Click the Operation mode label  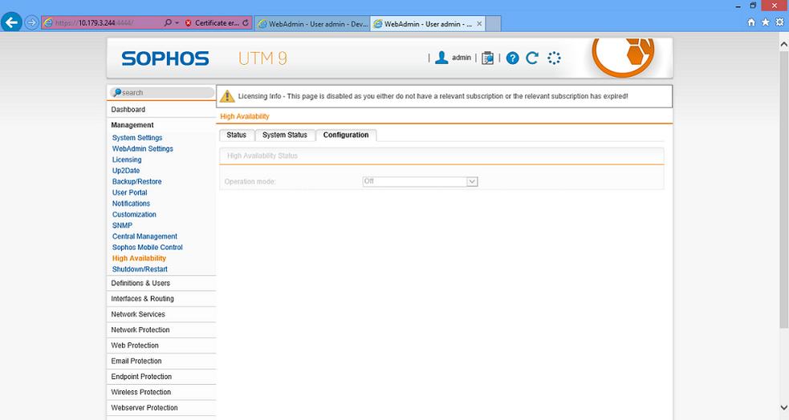coord(250,182)
